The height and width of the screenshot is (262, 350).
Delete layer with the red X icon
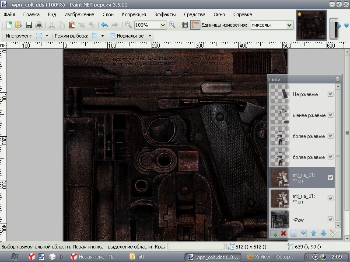tap(283, 234)
